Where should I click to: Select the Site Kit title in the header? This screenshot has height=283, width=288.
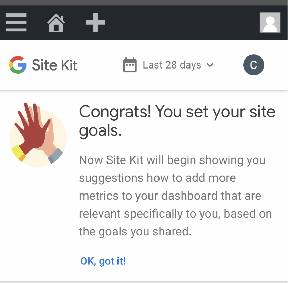(55, 65)
